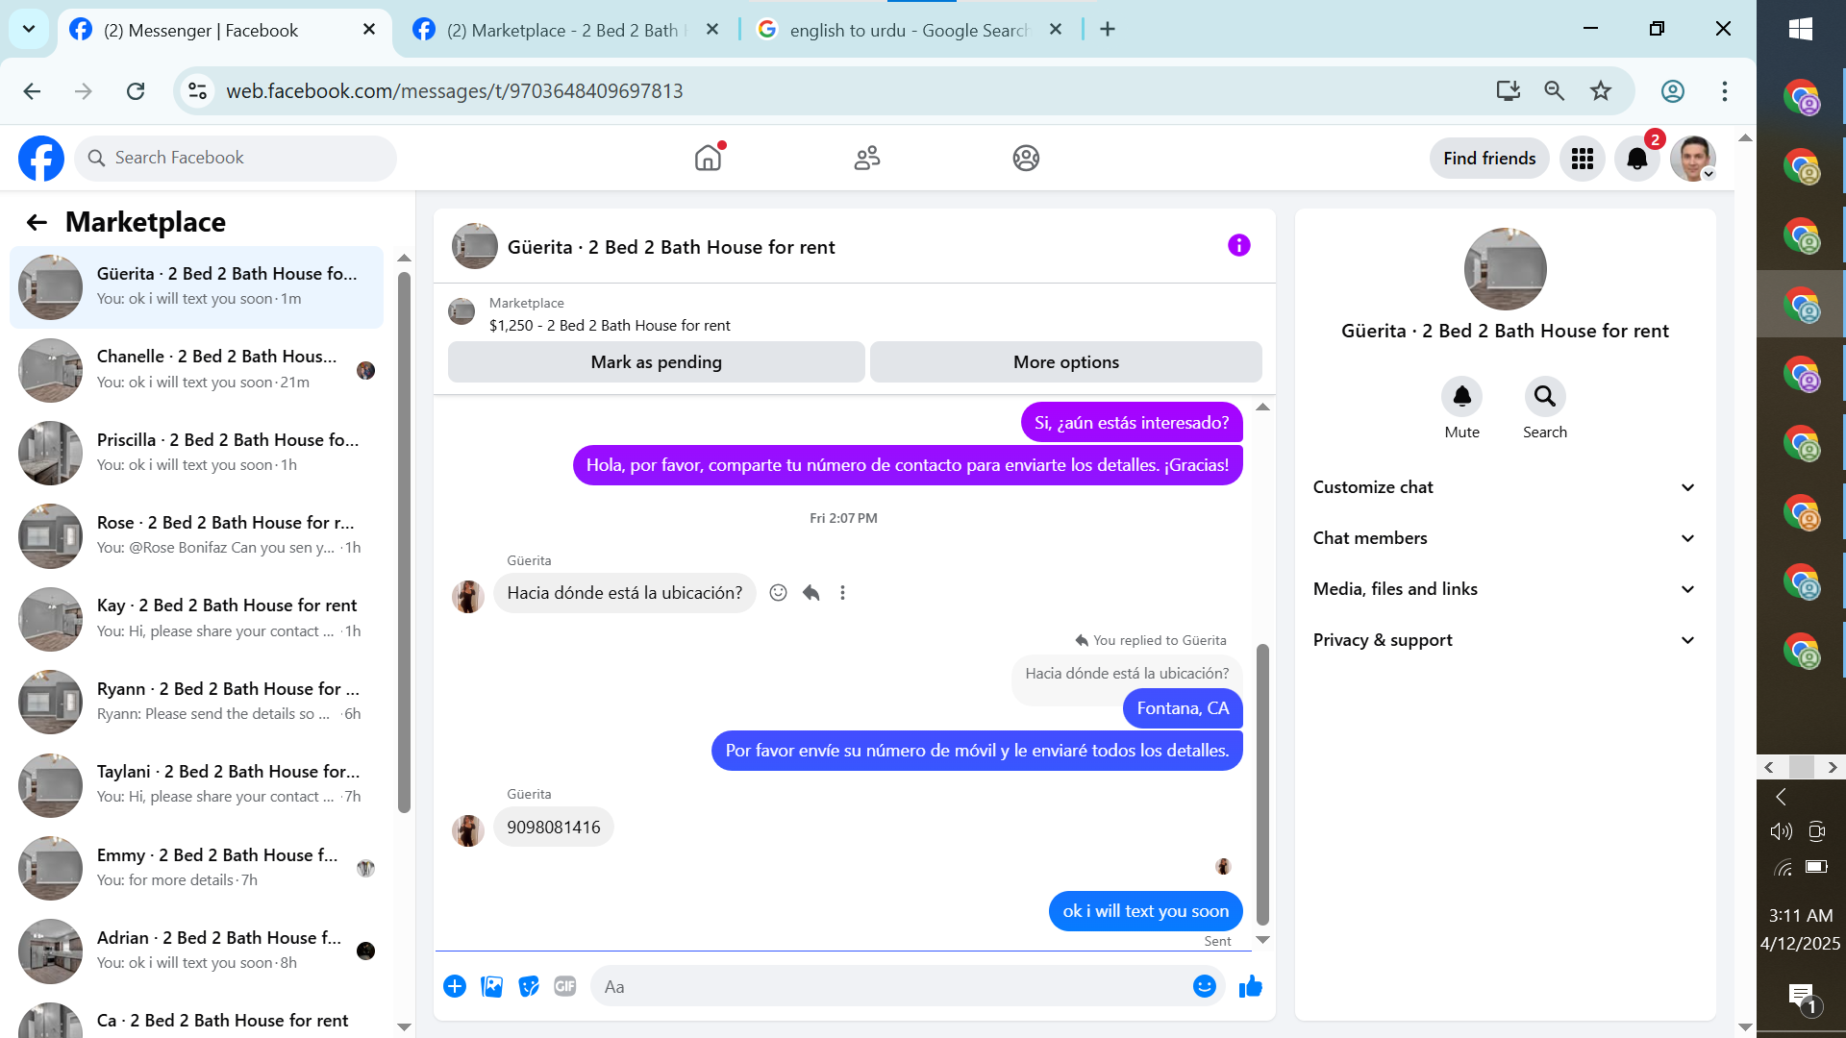Attach a photo with the image icon
This screenshot has height=1038, width=1846.
point(491,986)
